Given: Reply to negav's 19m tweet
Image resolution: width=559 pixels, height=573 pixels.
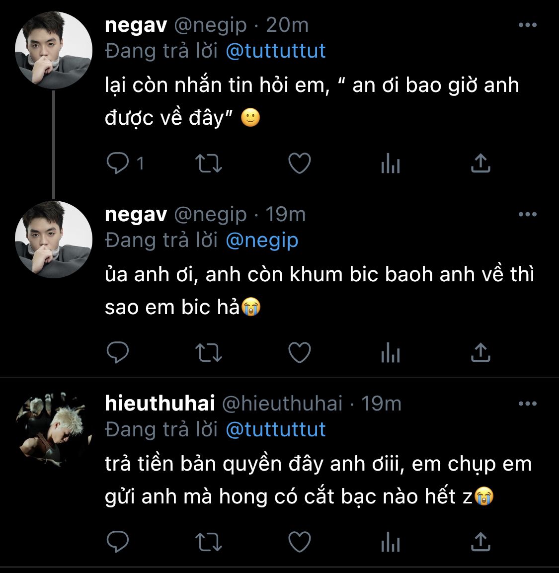Looking at the screenshot, I should click(118, 353).
